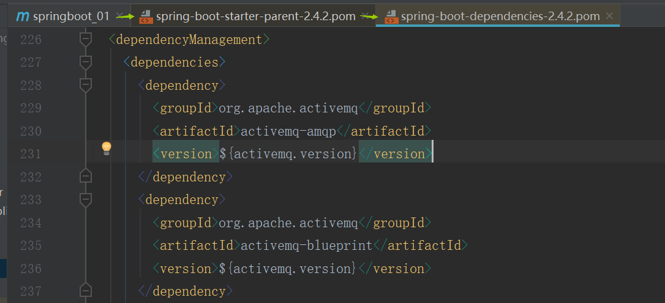Click the activemq-amqp artifactId value
The image size is (665, 303).
tap(288, 131)
